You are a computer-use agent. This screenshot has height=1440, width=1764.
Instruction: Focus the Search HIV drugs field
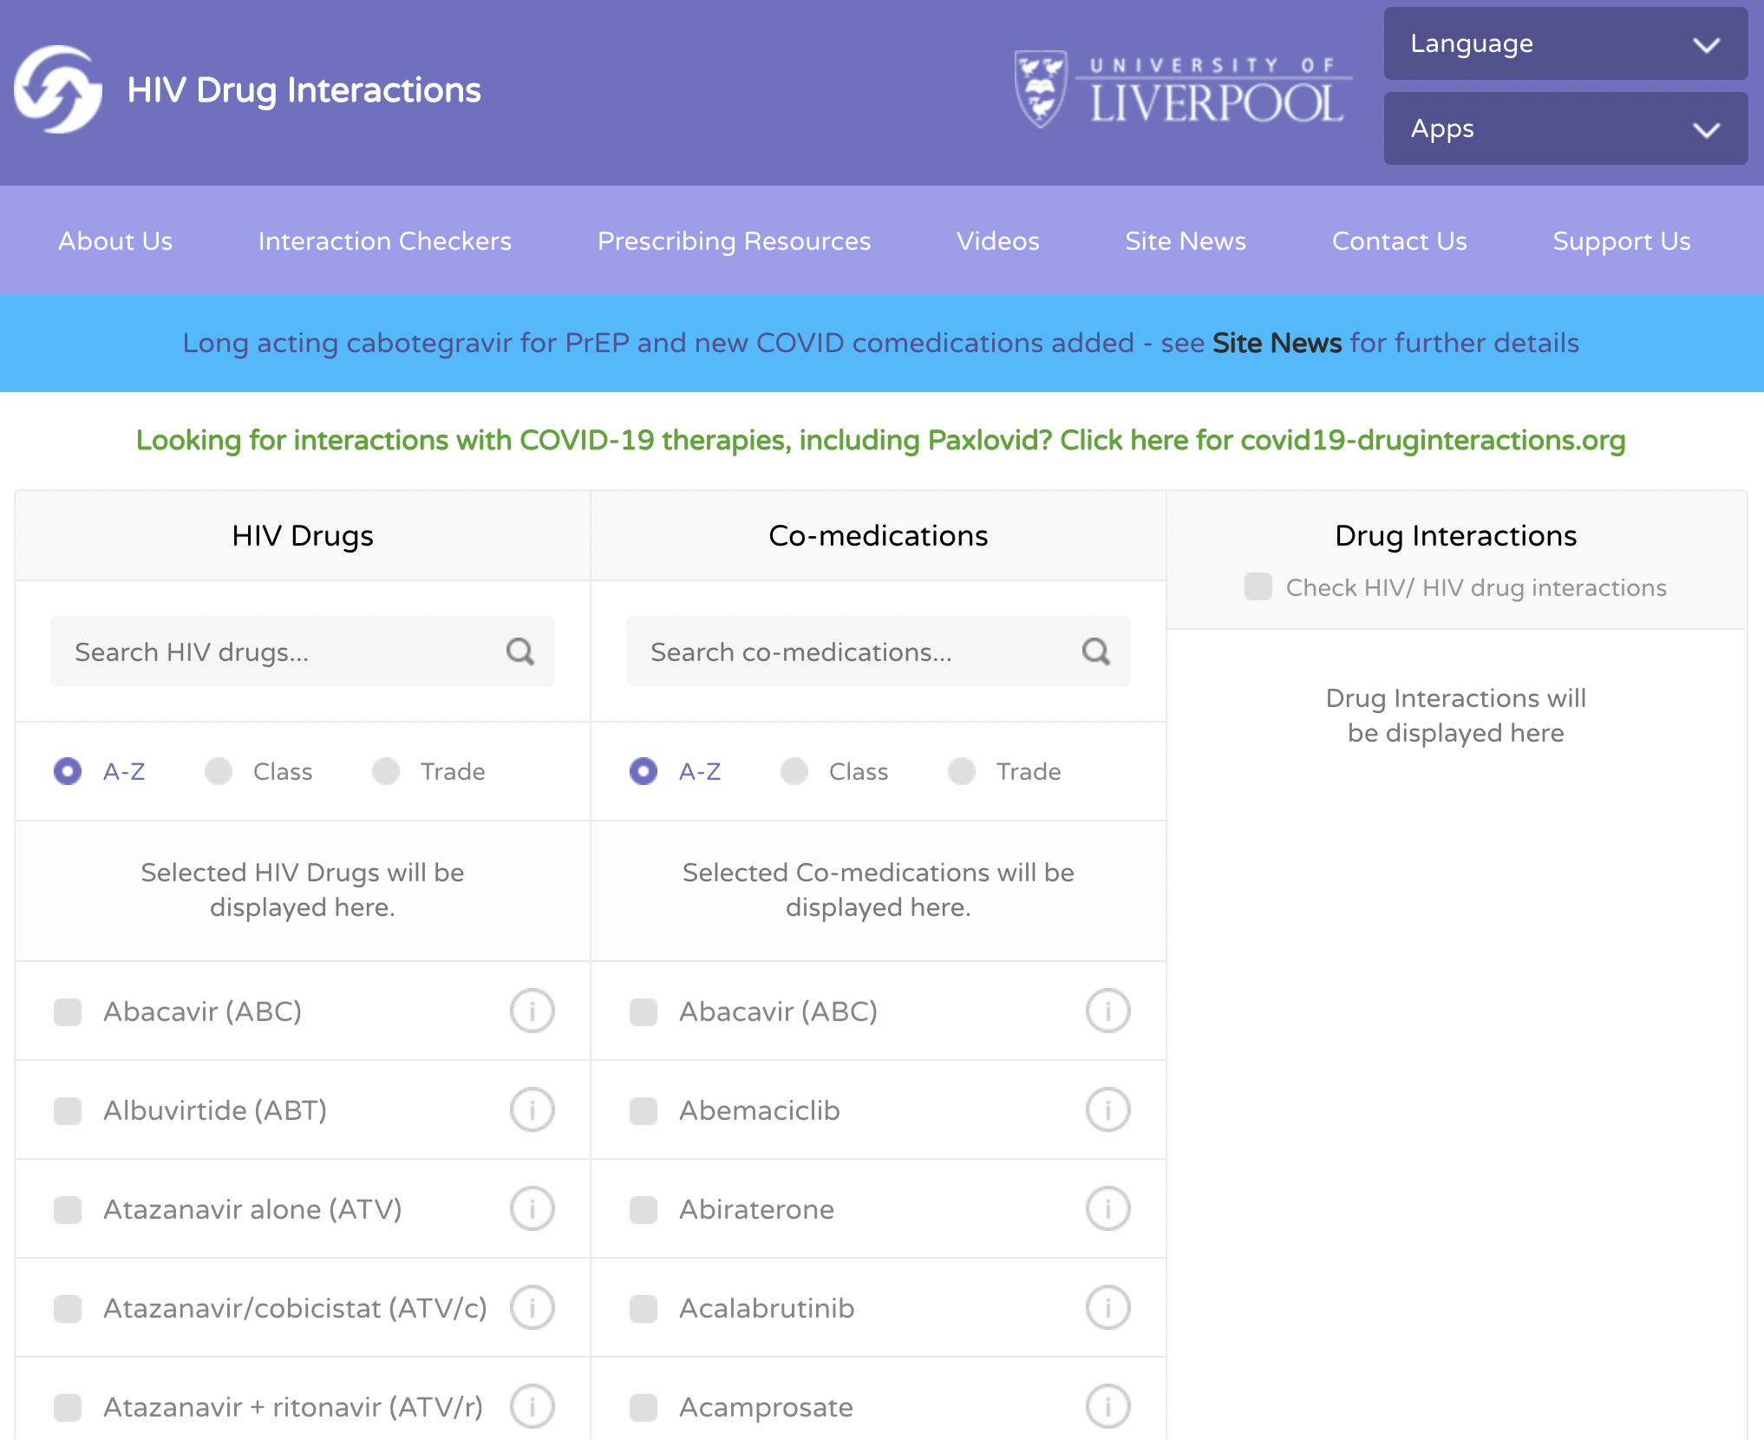coord(303,651)
